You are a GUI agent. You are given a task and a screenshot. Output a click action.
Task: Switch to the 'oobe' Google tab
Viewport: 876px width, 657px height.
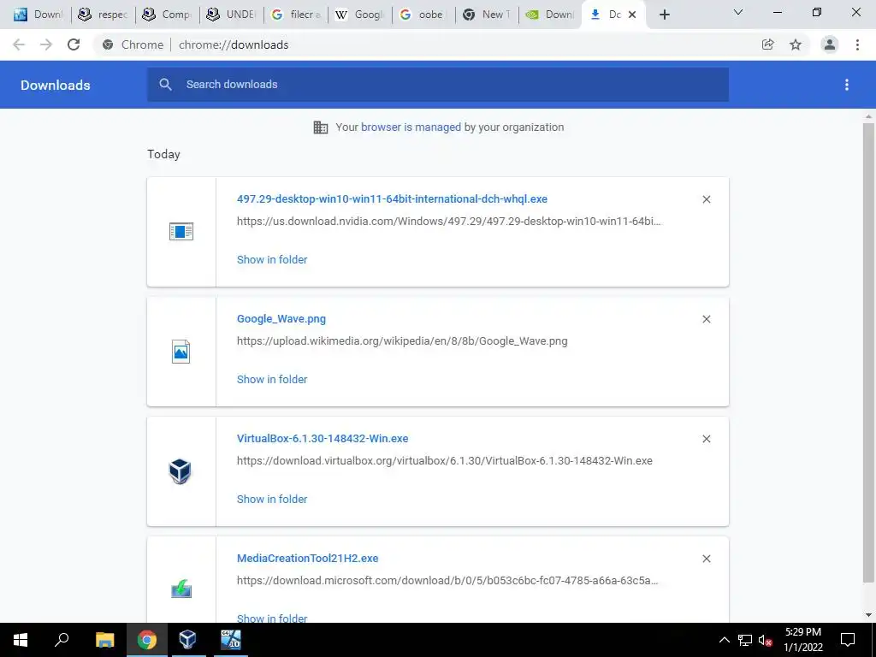424,15
